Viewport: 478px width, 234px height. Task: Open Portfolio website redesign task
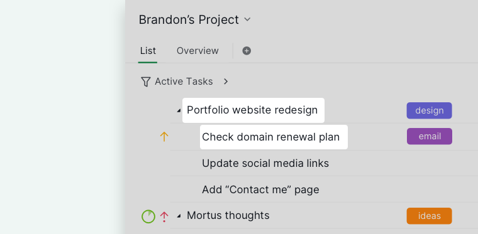tap(252, 110)
